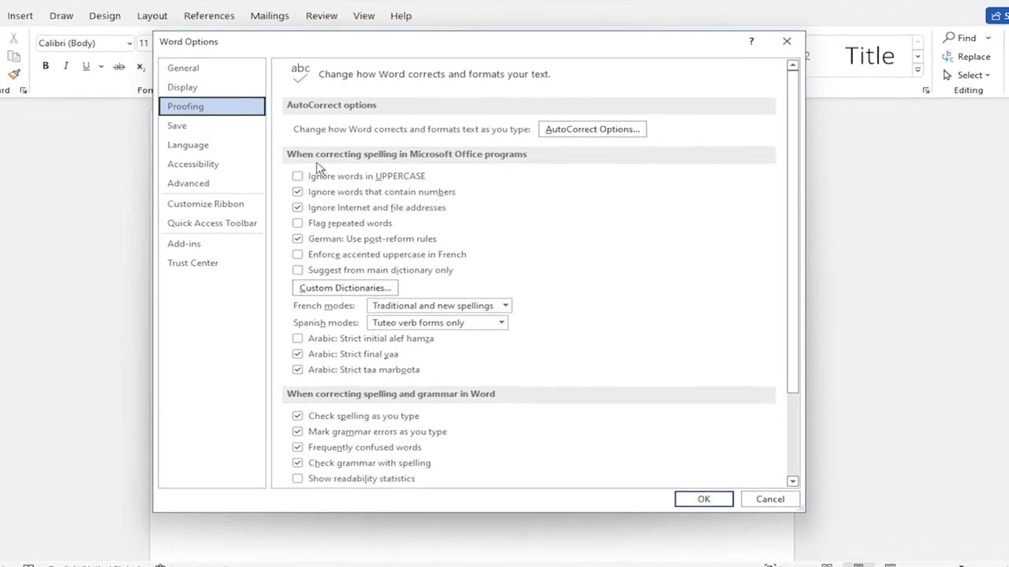Uncheck Check spelling as you type

297,416
